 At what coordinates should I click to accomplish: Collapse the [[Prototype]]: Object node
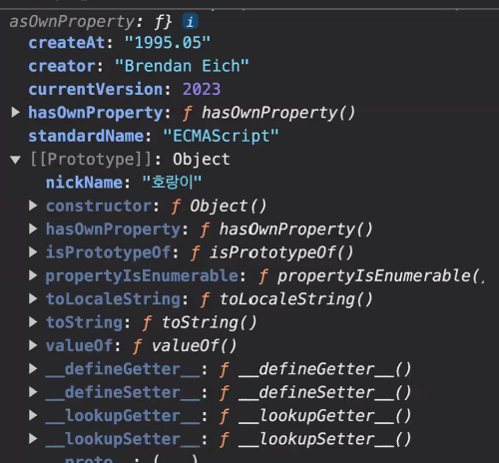tap(15, 160)
